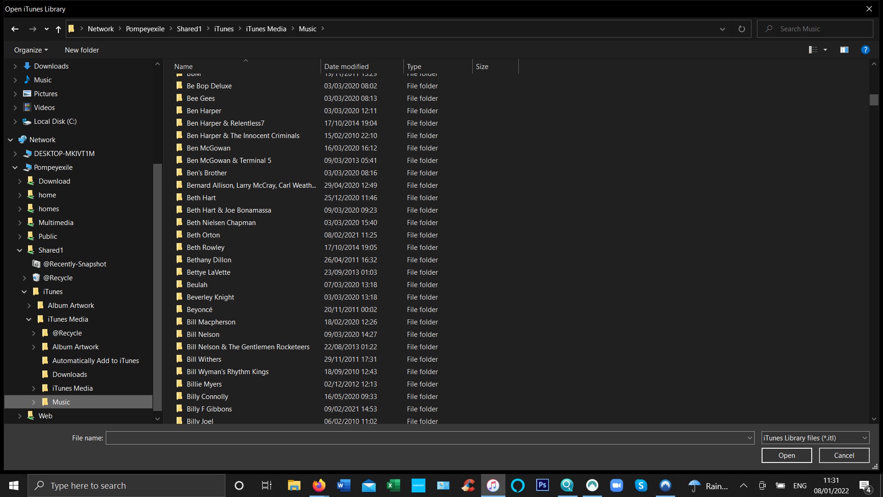
Task: Open the iTunes Library files type dropdown
Action: pos(815,438)
